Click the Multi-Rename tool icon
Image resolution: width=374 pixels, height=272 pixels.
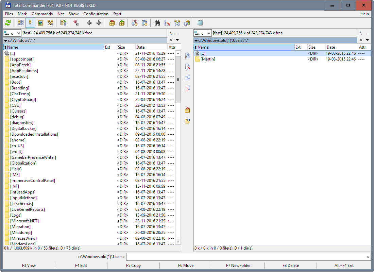[x=167, y=23]
